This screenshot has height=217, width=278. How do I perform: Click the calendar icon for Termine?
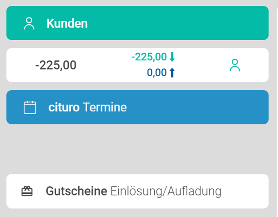30,108
